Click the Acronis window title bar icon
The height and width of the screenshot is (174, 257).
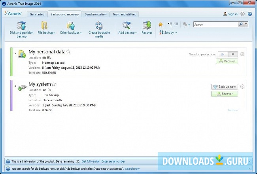[4, 4]
